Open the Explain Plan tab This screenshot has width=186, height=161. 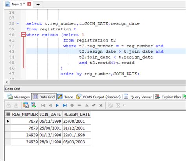pos(168,97)
